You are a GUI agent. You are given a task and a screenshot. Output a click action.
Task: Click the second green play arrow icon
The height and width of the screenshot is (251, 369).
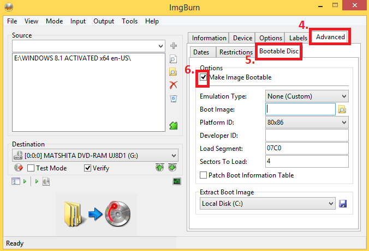37,181
